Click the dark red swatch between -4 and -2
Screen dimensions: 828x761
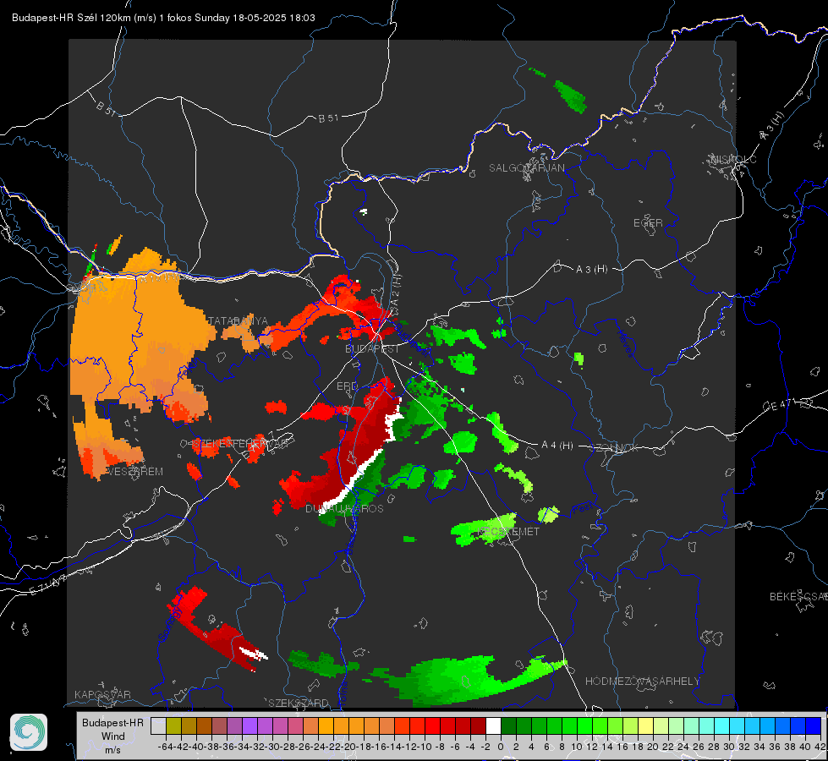[x=478, y=725]
